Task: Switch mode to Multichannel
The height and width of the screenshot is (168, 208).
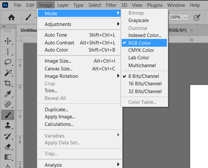Action: (x=144, y=66)
